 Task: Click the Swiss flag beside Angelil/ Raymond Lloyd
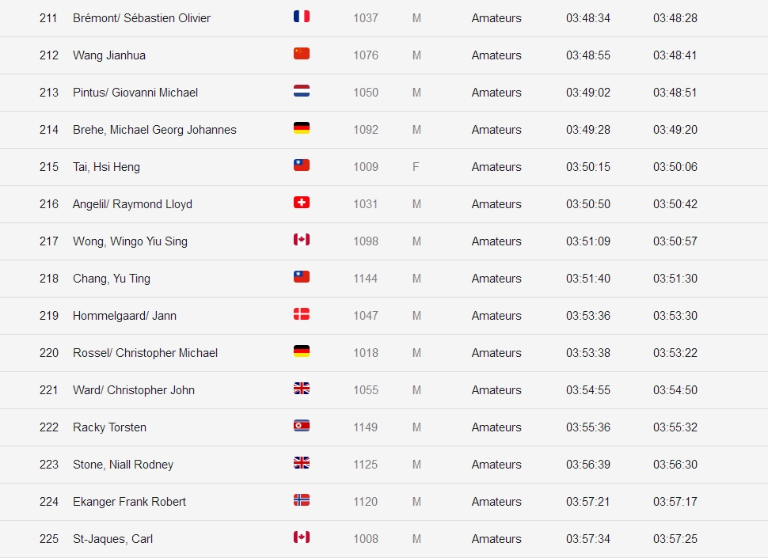(x=301, y=203)
